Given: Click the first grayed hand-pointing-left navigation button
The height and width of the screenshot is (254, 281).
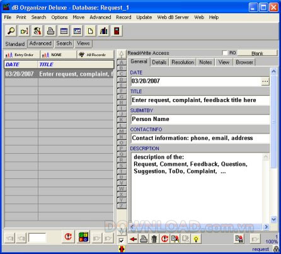Looking at the screenshot, I should [x=9, y=238].
